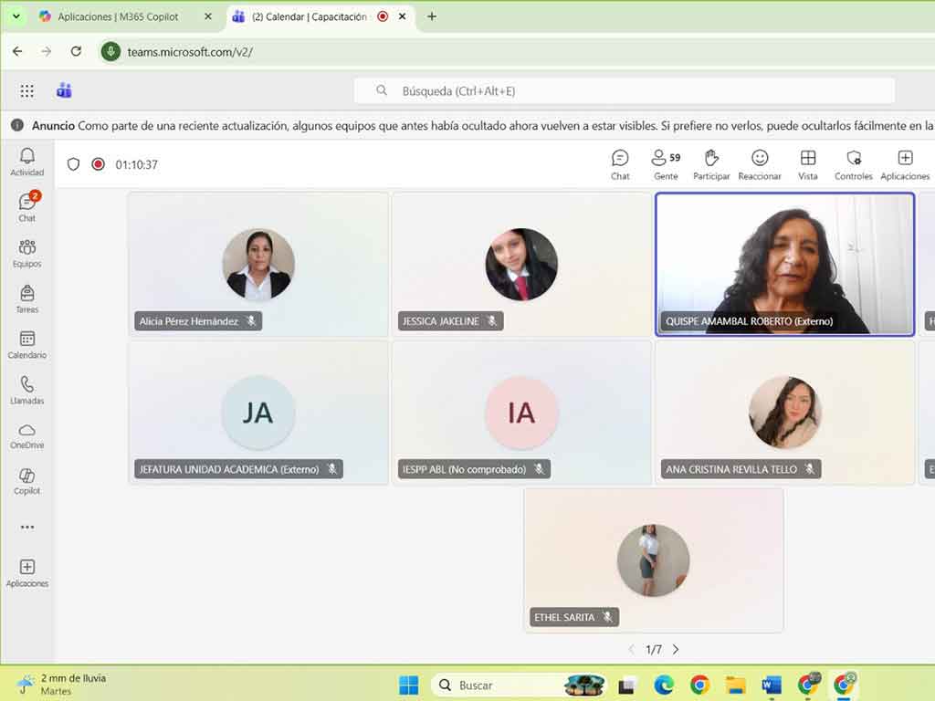Open the Reaccionar emoji menu
The height and width of the screenshot is (701, 935).
point(760,164)
